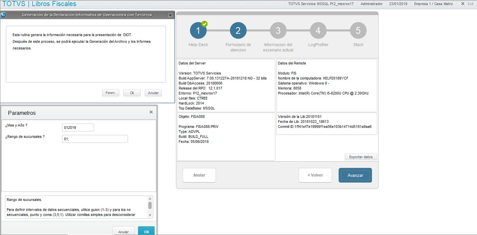The height and width of the screenshot is (235, 477).
Task: Click the step 1 Help-Desk circle
Action: pos(198,31)
